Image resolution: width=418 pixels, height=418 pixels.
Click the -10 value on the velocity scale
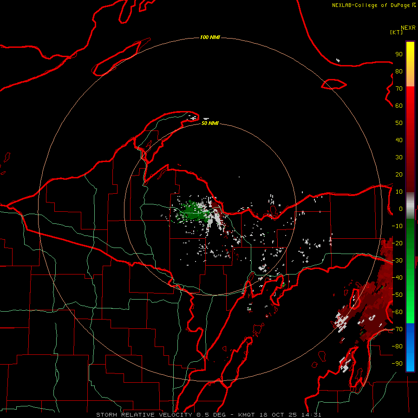tap(397, 226)
